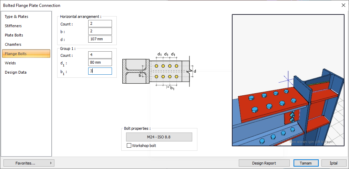This screenshot has height=169, width=349.
Task: Select the Flange Bolts section
Action: click(16, 54)
